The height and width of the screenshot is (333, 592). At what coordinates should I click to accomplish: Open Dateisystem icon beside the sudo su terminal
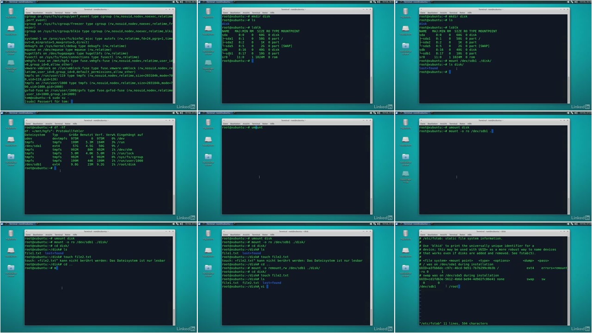(11, 30)
